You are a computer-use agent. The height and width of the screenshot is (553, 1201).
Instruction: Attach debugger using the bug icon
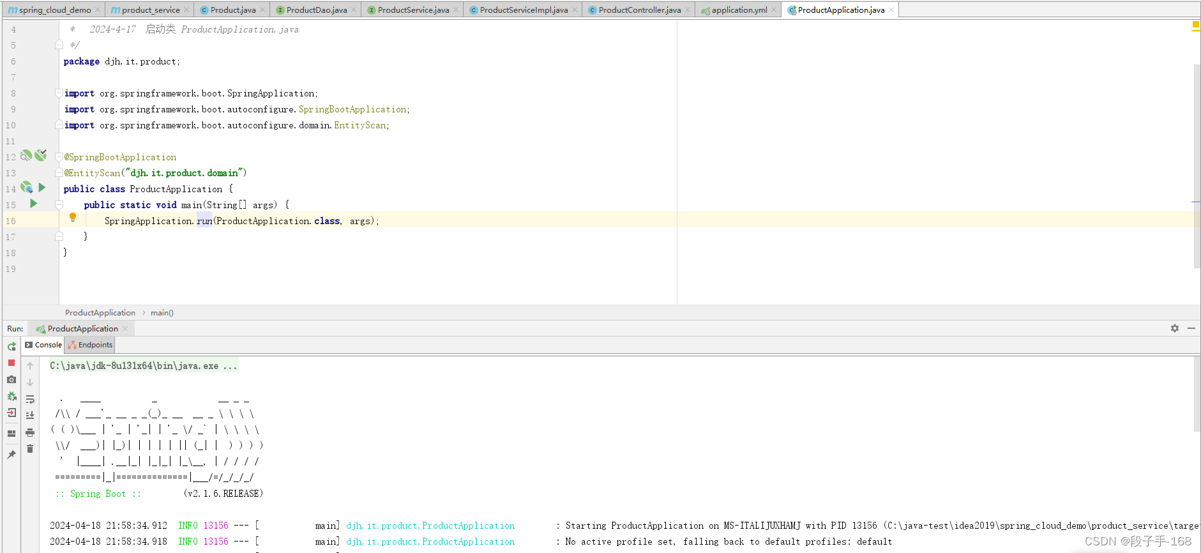tap(11, 396)
